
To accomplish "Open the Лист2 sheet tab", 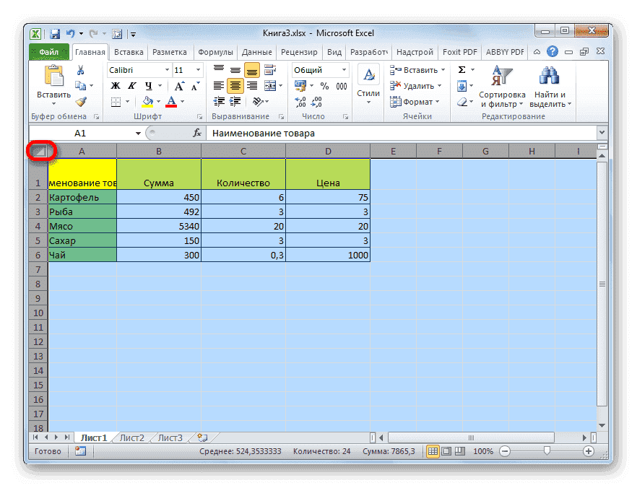I will pyautogui.click(x=132, y=437).
